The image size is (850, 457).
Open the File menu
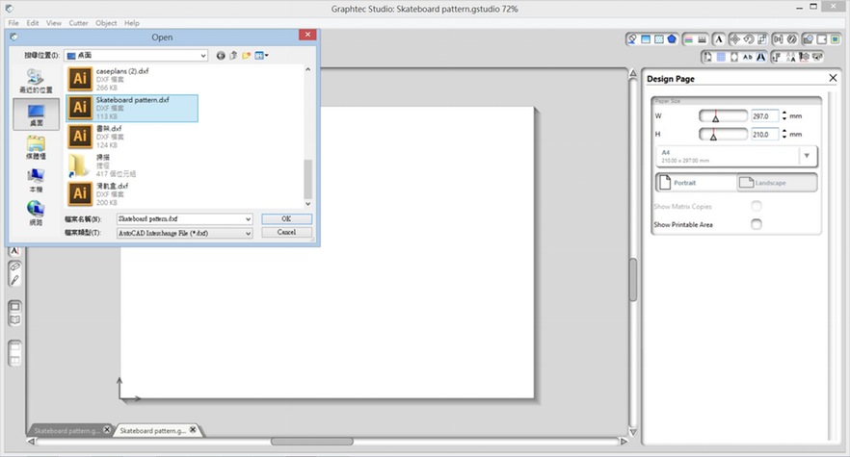coord(13,23)
